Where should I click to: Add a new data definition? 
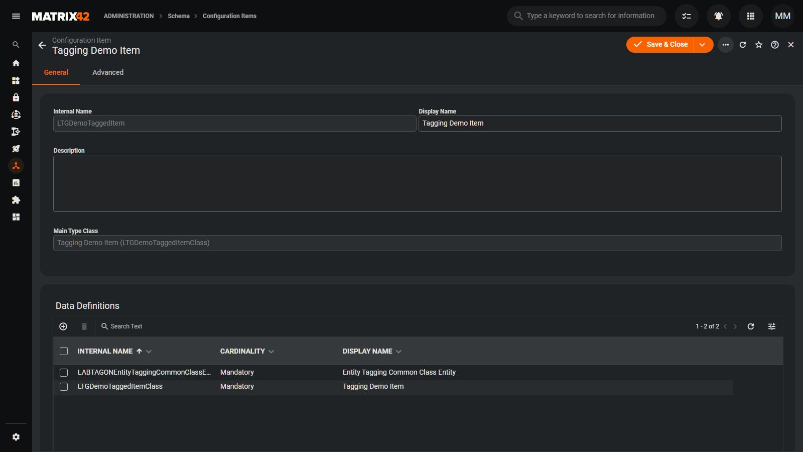click(x=63, y=326)
